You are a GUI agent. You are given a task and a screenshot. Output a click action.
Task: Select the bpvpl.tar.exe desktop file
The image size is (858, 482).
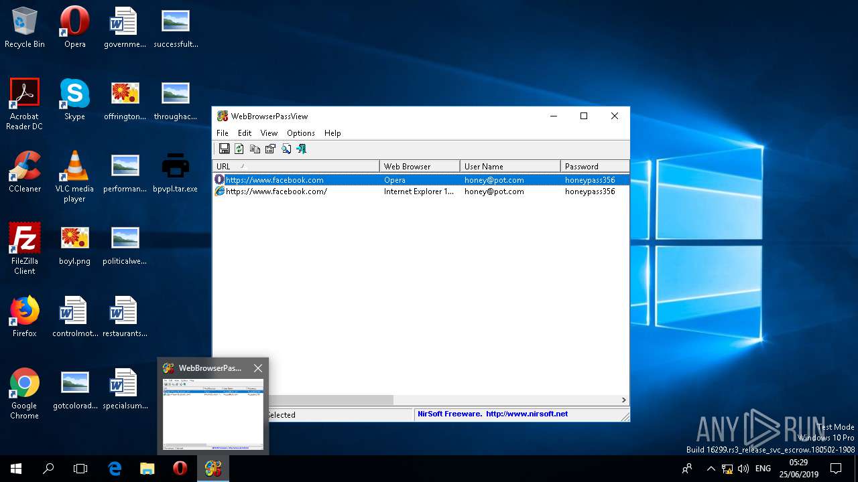pos(175,172)
